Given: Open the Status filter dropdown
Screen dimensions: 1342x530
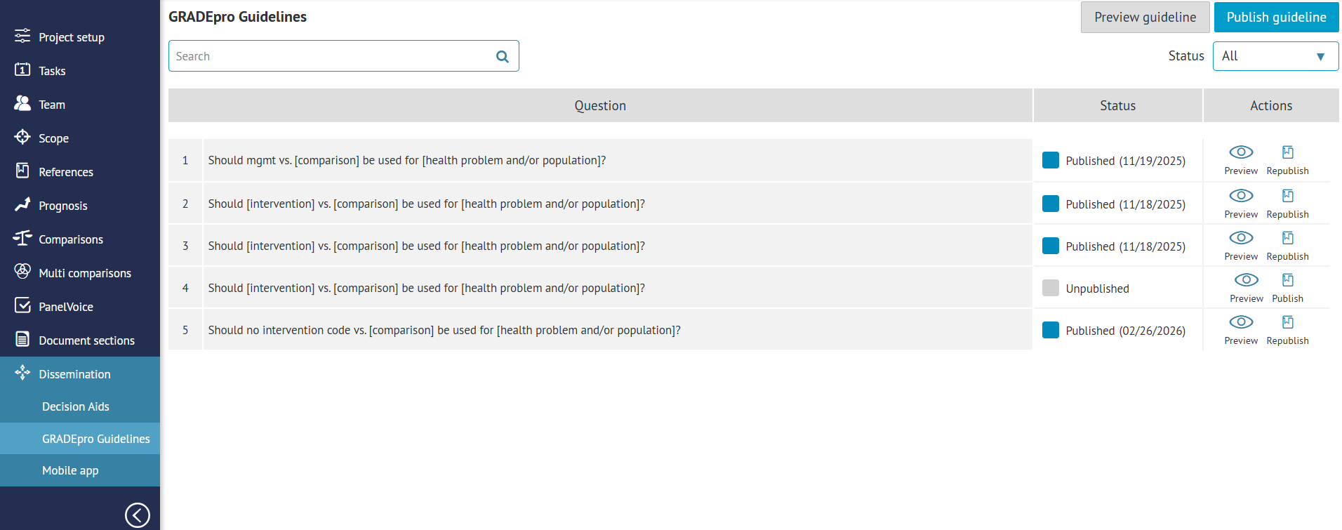Looking at the screenshot, I should pyautogui.click(x=1275, y=56).
